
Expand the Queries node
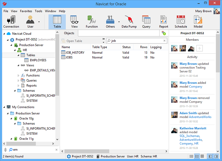tap(18, 81)
